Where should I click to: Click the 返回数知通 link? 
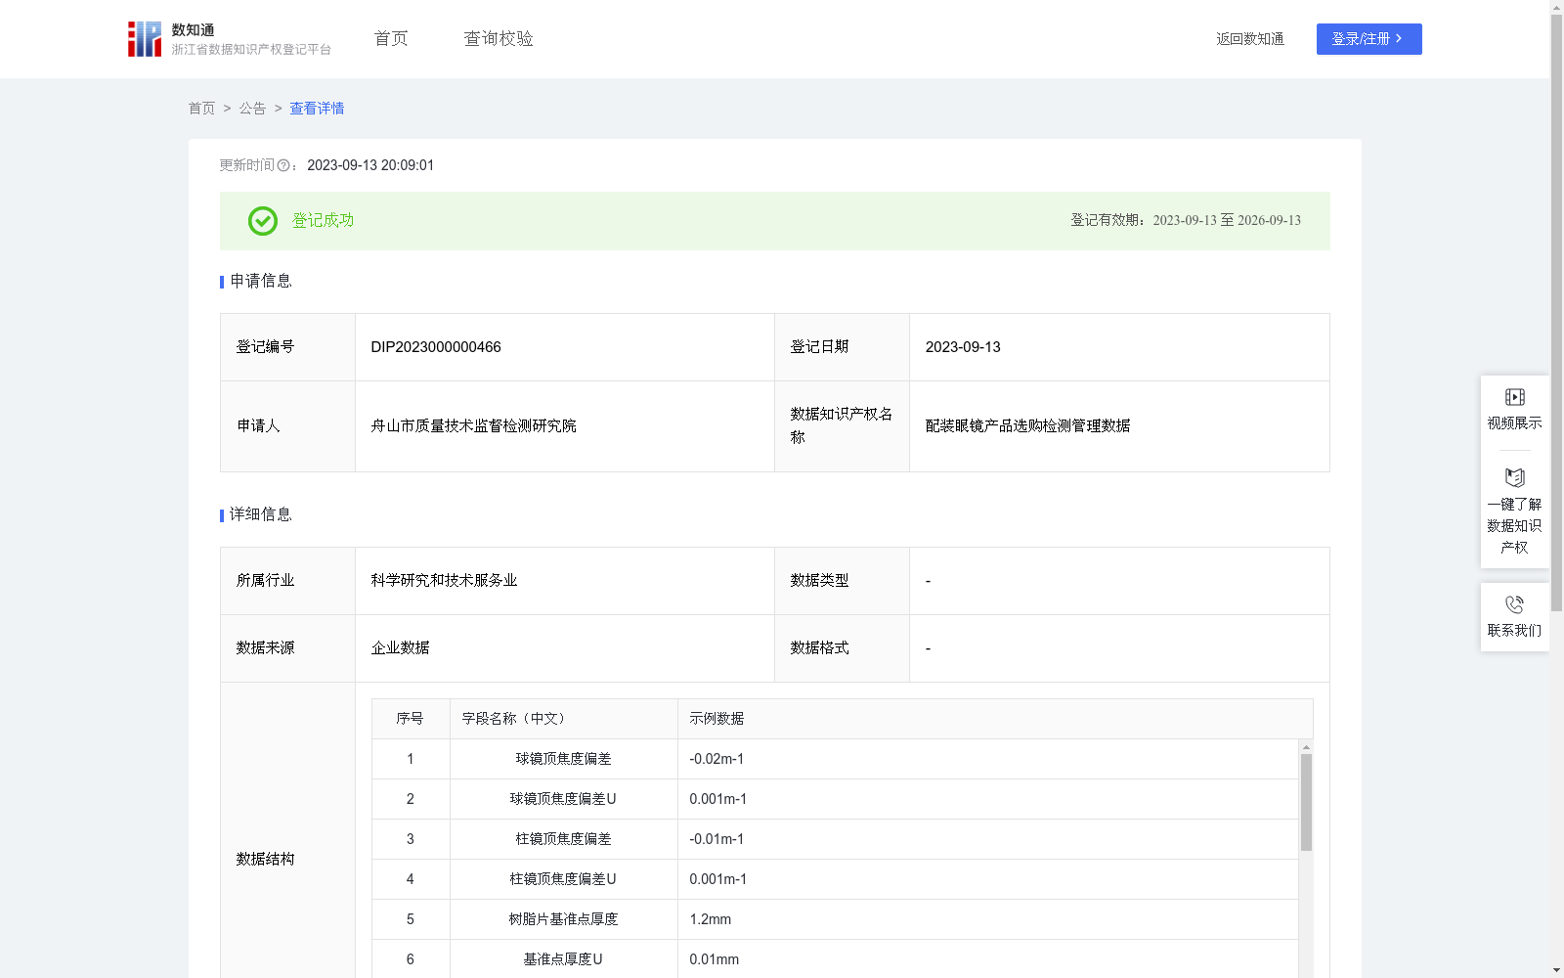tap(1250, 39)
